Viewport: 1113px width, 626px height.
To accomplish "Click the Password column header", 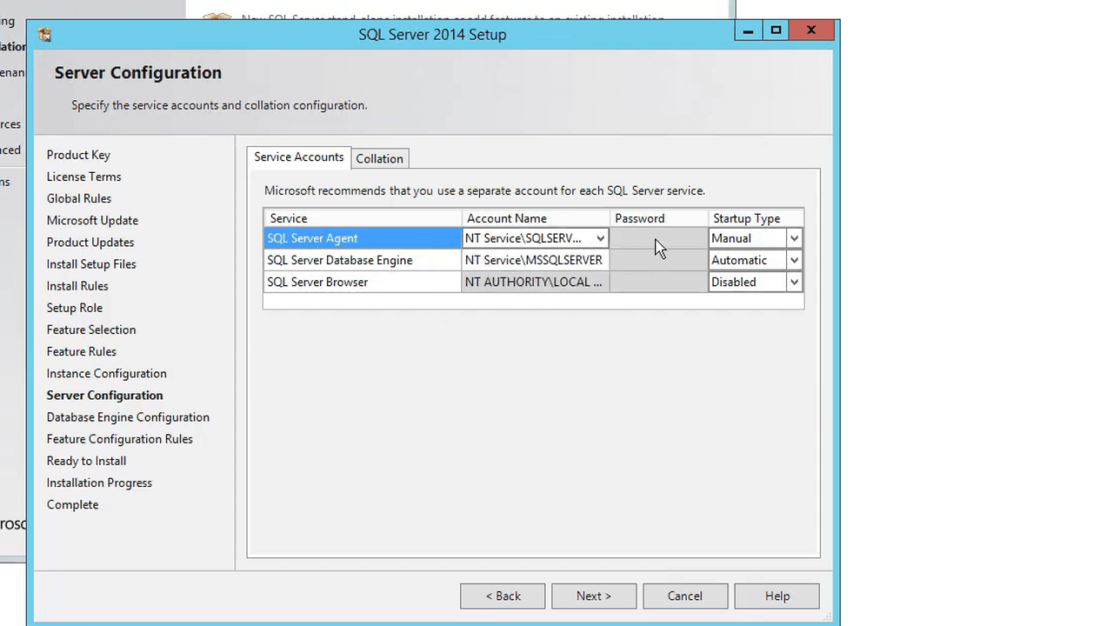I will click(659, 218).
